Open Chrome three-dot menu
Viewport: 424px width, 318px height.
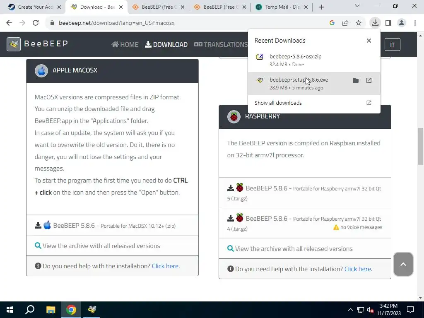[415, 23]
